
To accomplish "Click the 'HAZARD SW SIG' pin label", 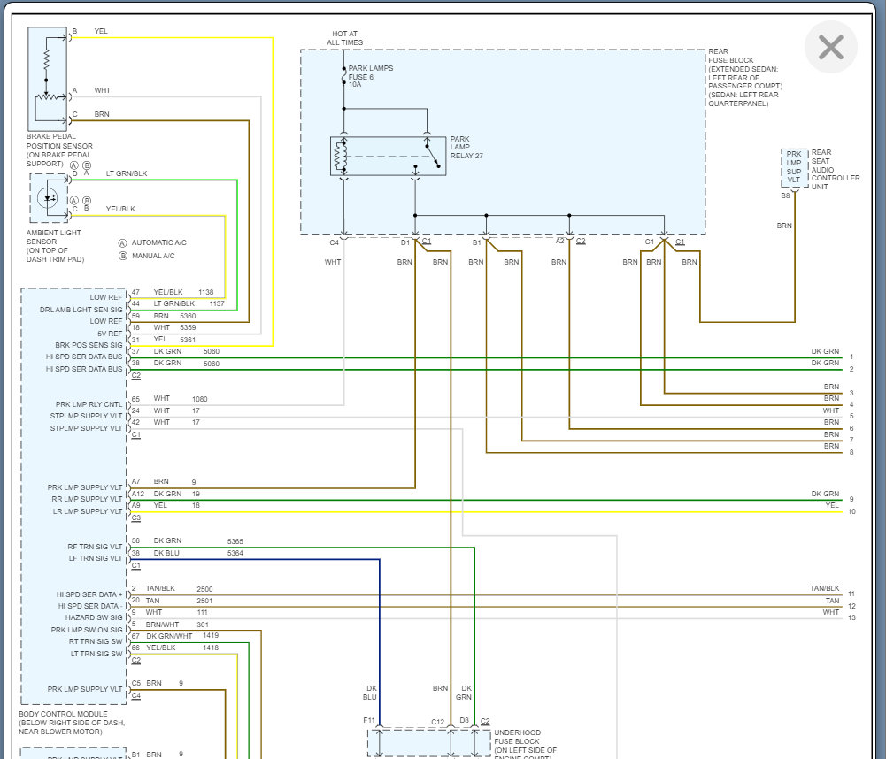I will 93,617.
